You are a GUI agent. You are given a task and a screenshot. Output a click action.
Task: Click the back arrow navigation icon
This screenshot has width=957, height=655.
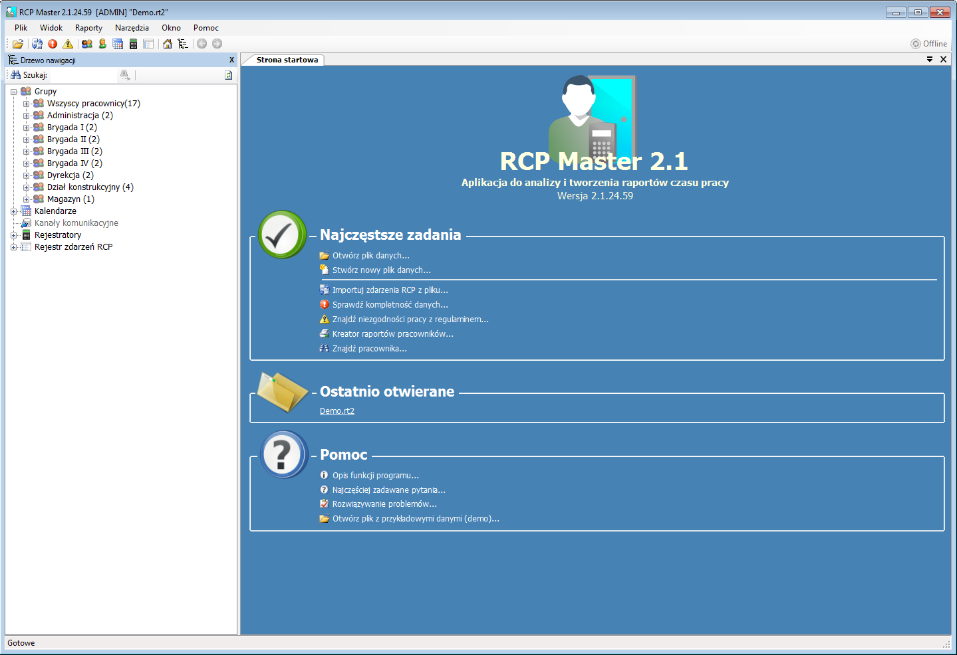pyautogui.click(x=202, y=44)
